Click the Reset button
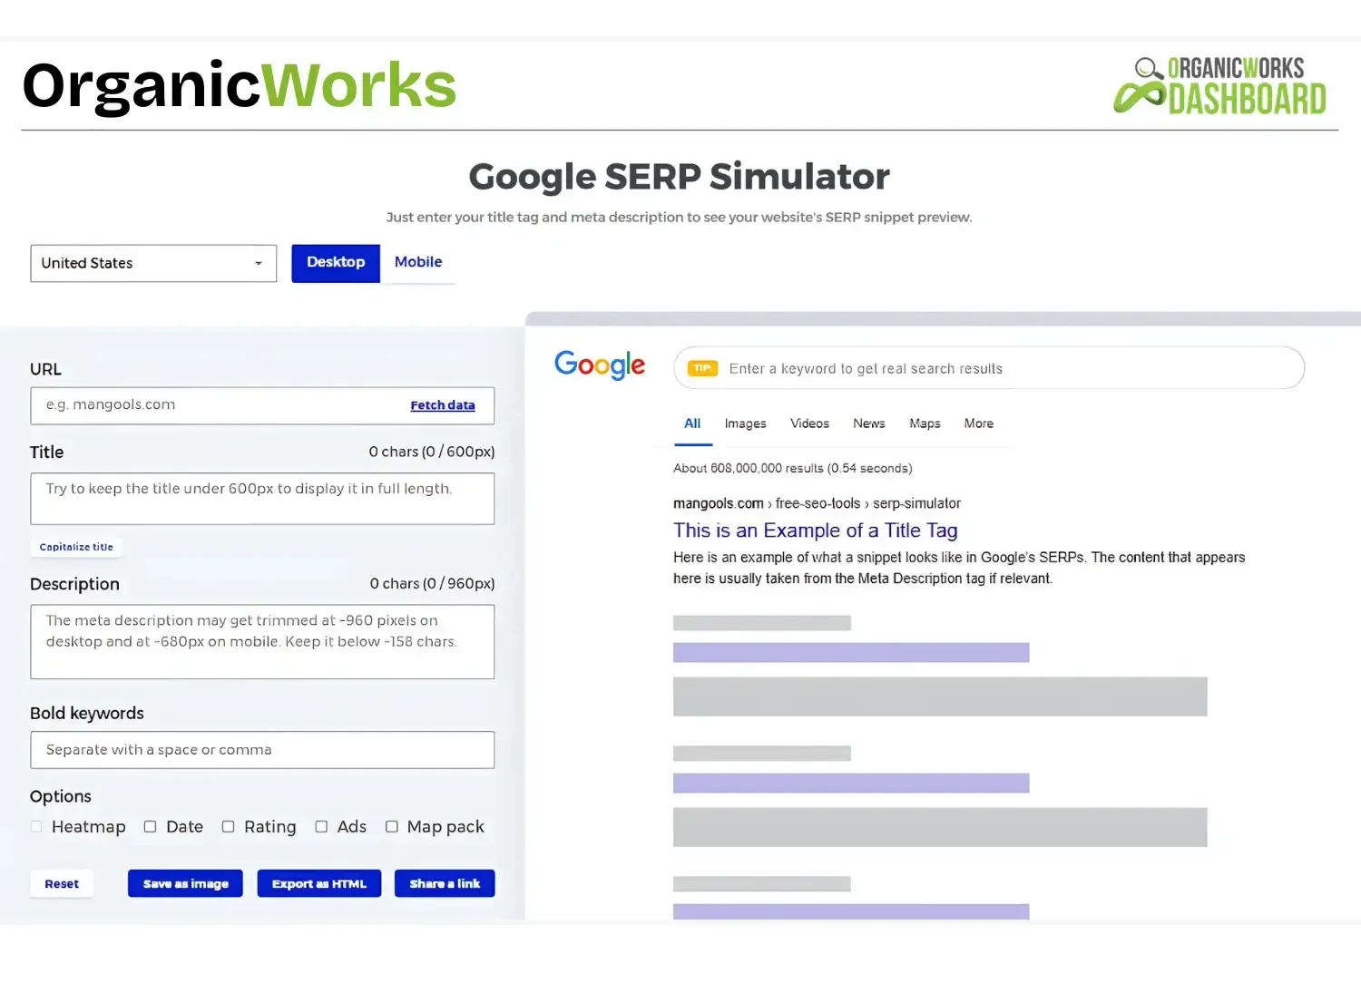The height and width of the screenshot is (983, 1361). [x=62, y=884]
